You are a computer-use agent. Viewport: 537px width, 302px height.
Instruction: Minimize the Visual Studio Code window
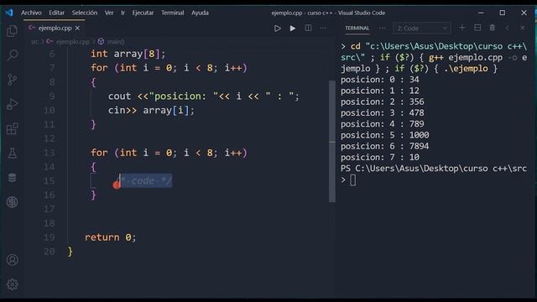click(481, 13)
